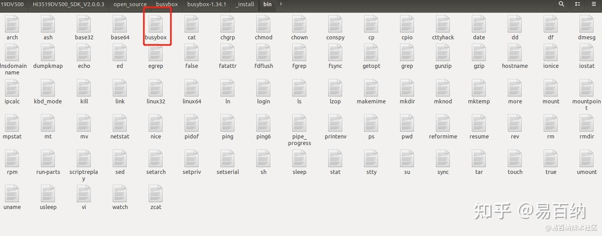
Task: Click the sleep file name
Action: tap(299, 172)
